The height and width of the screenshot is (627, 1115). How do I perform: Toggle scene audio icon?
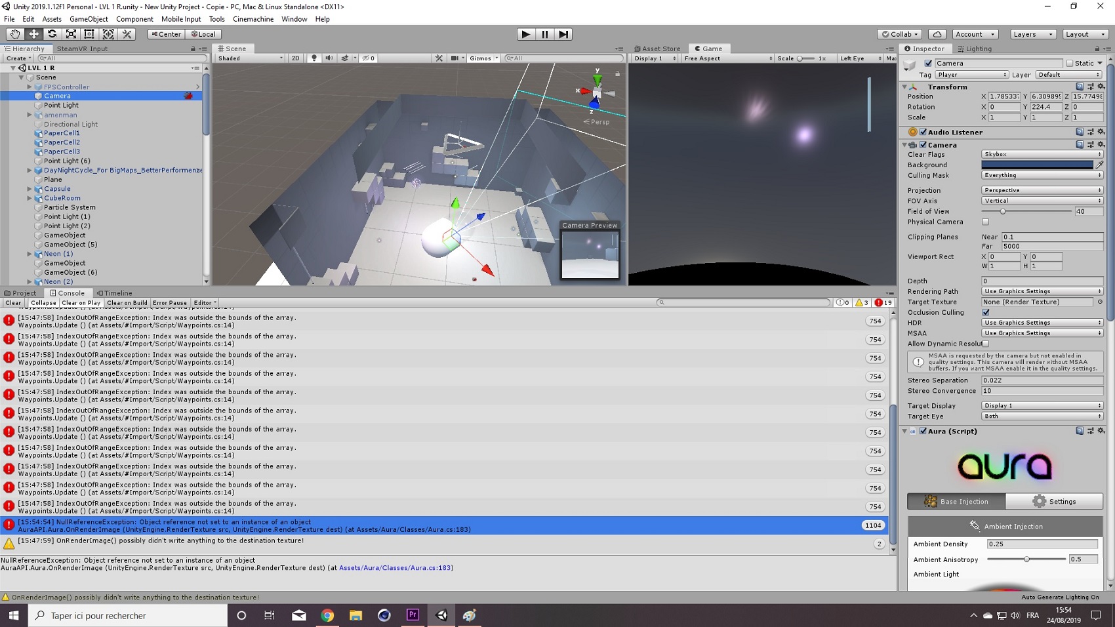tap(329, 58)
